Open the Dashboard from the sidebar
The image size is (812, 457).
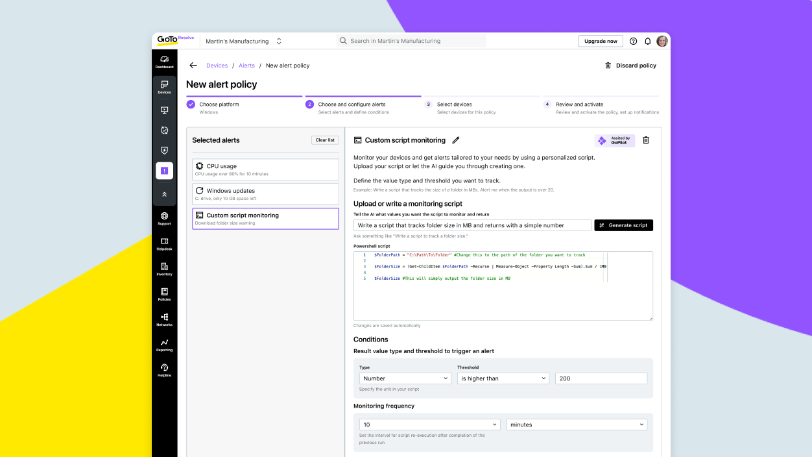[164, 60]
